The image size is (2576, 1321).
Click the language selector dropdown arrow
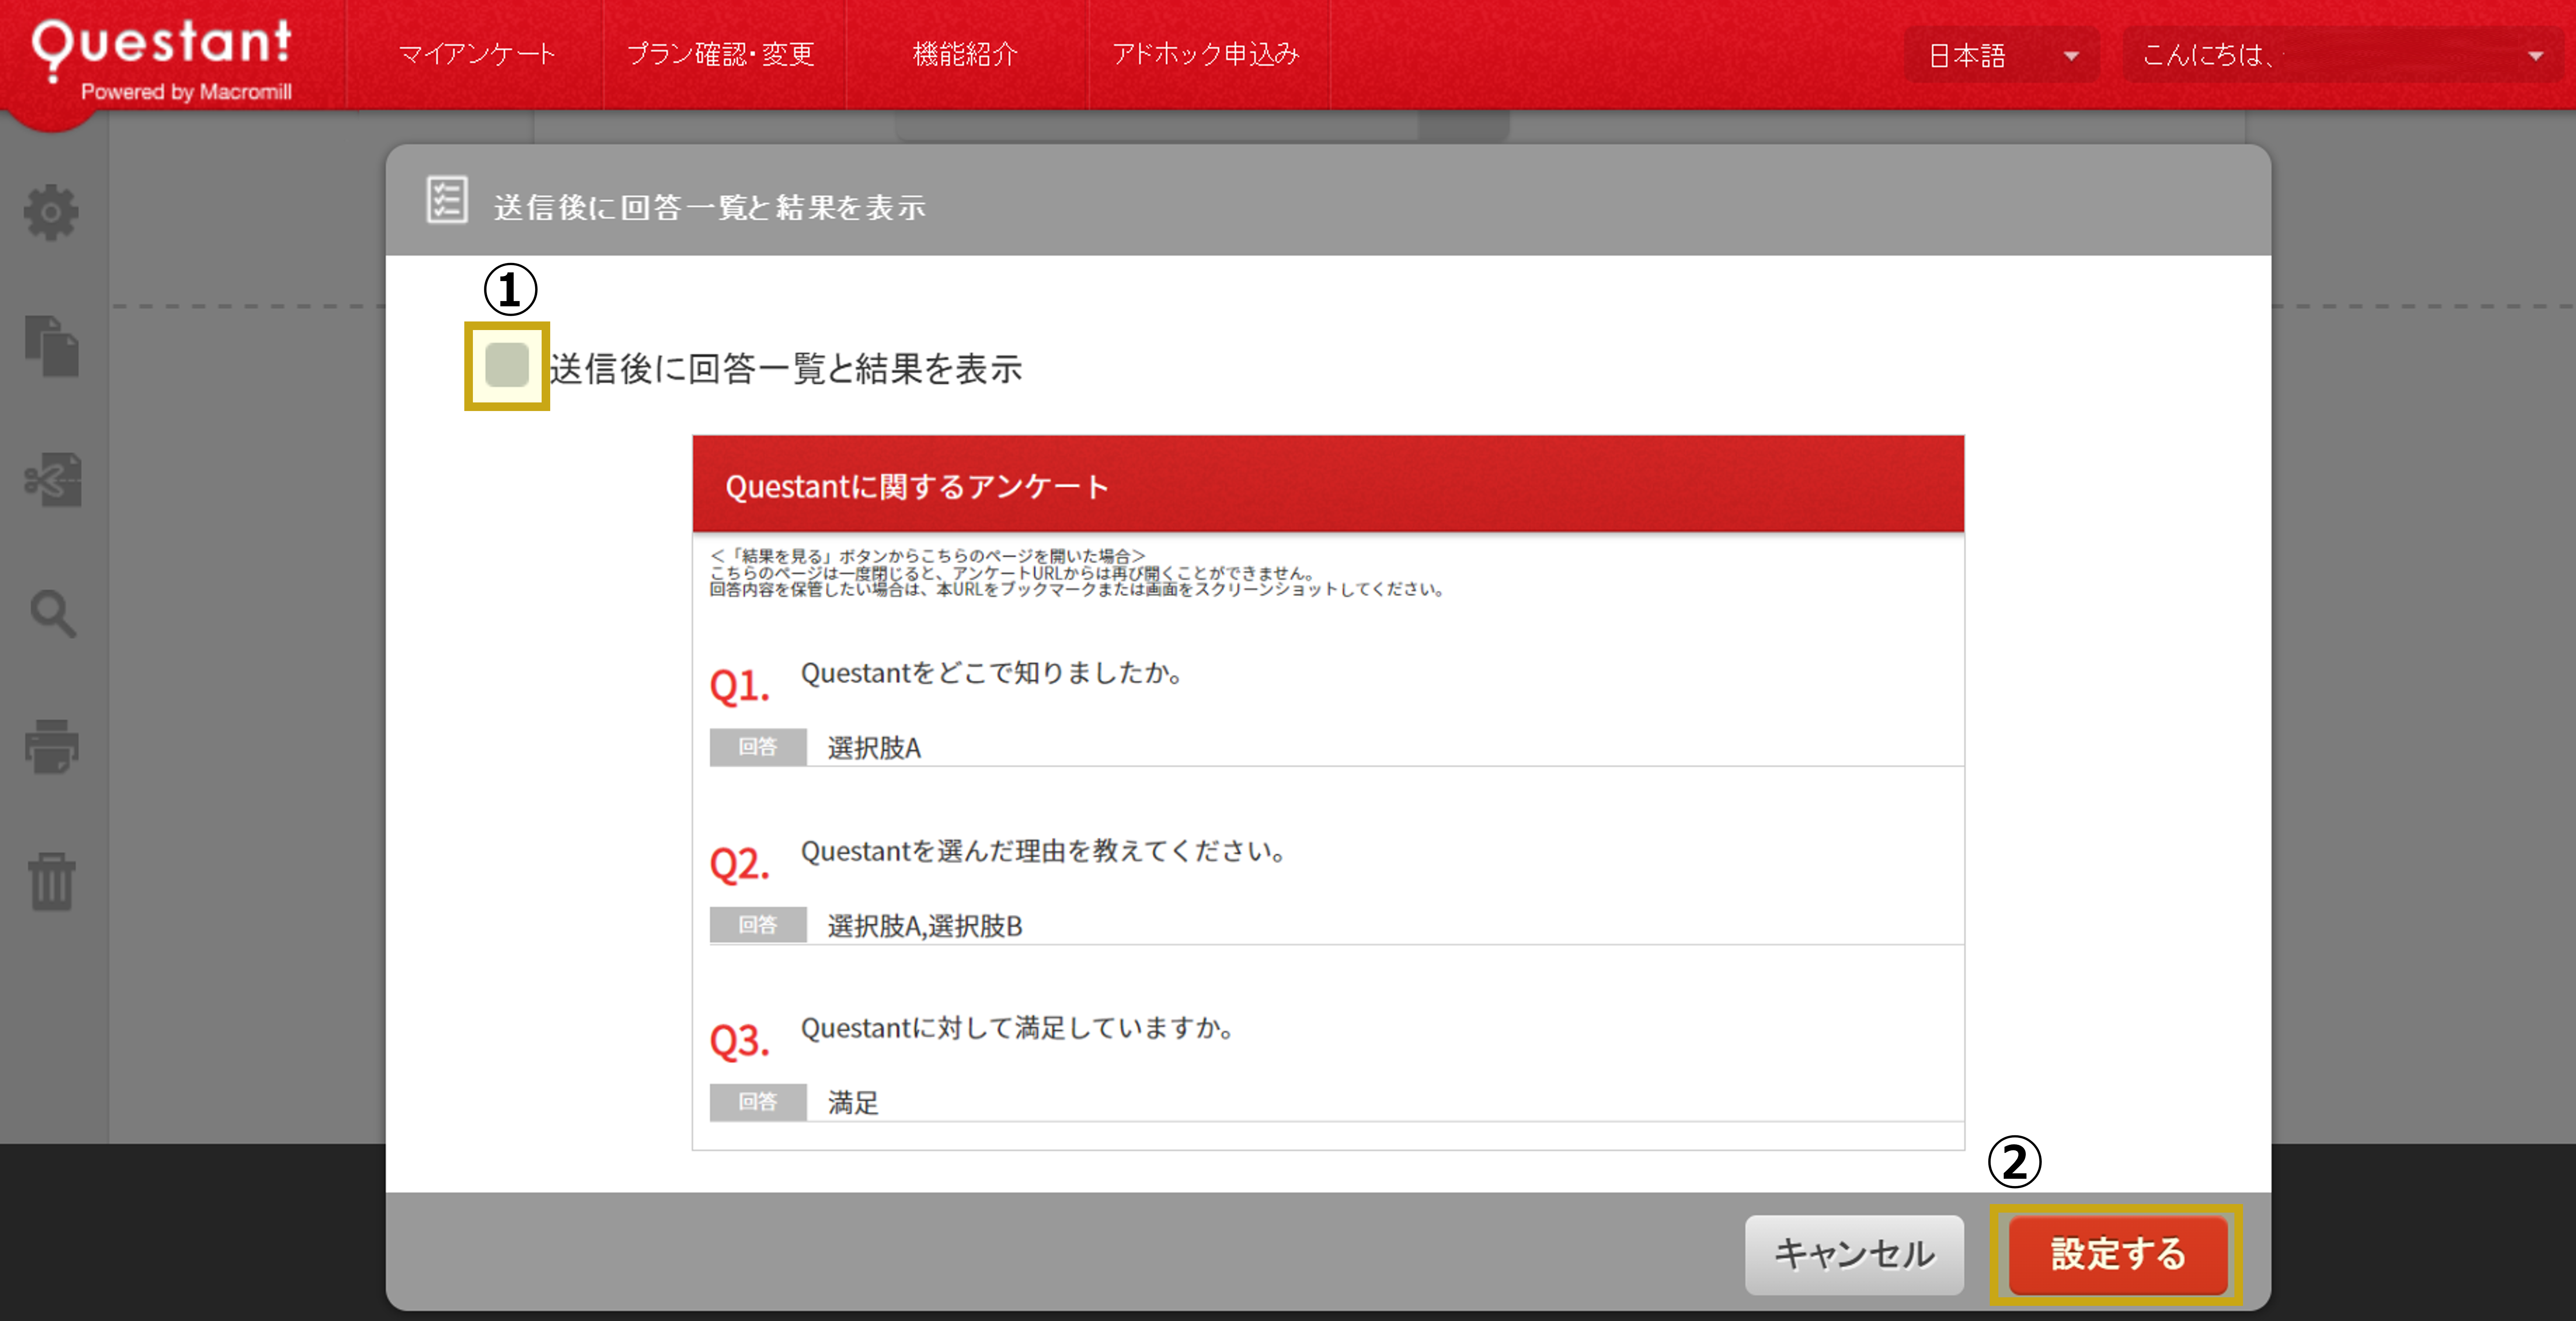2071,56
